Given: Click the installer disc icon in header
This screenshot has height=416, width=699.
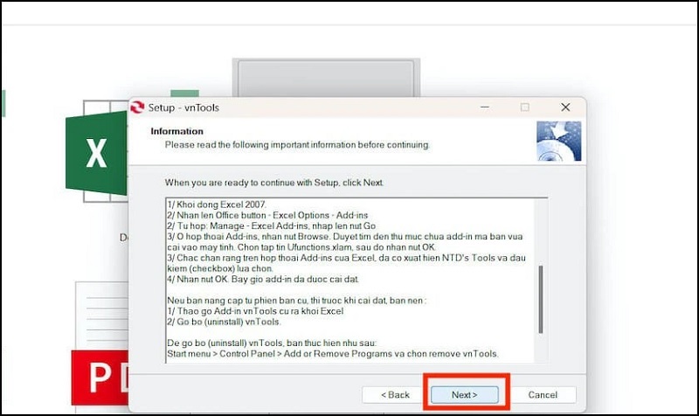Looking at the screenshot, I should coord(558,142).
